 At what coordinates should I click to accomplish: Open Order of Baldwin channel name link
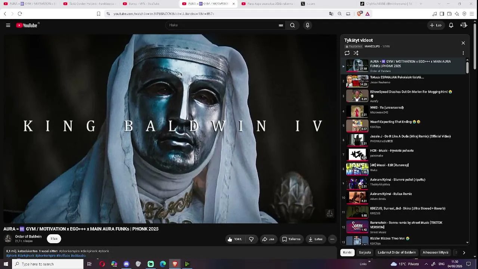[x=28, y=236]
